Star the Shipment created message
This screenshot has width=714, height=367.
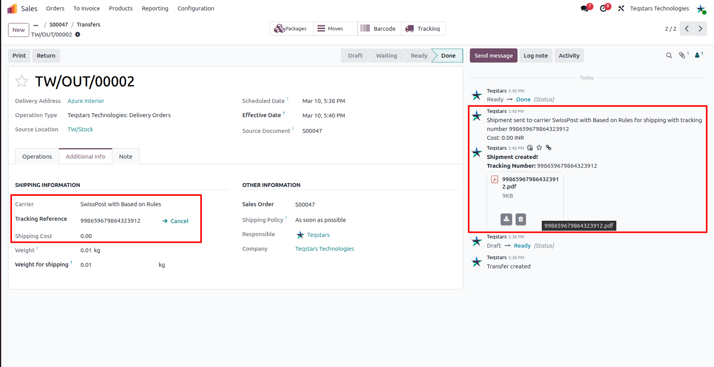tap(539, 148)
